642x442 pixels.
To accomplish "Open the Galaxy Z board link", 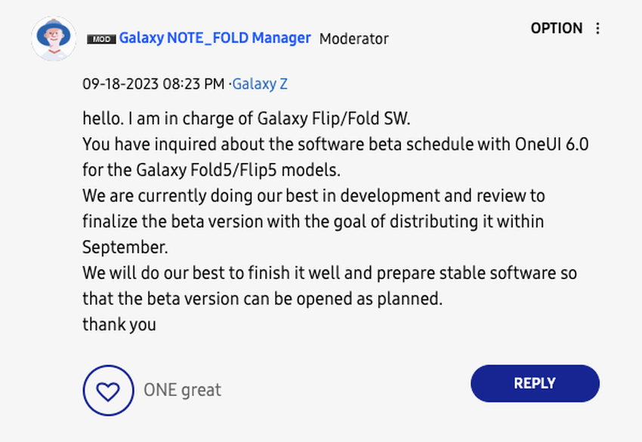I will (x=260, y=84).
